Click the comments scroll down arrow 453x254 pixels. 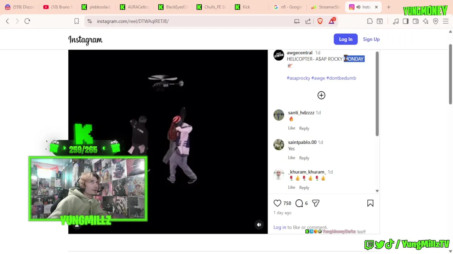click(x=377, y=191)
